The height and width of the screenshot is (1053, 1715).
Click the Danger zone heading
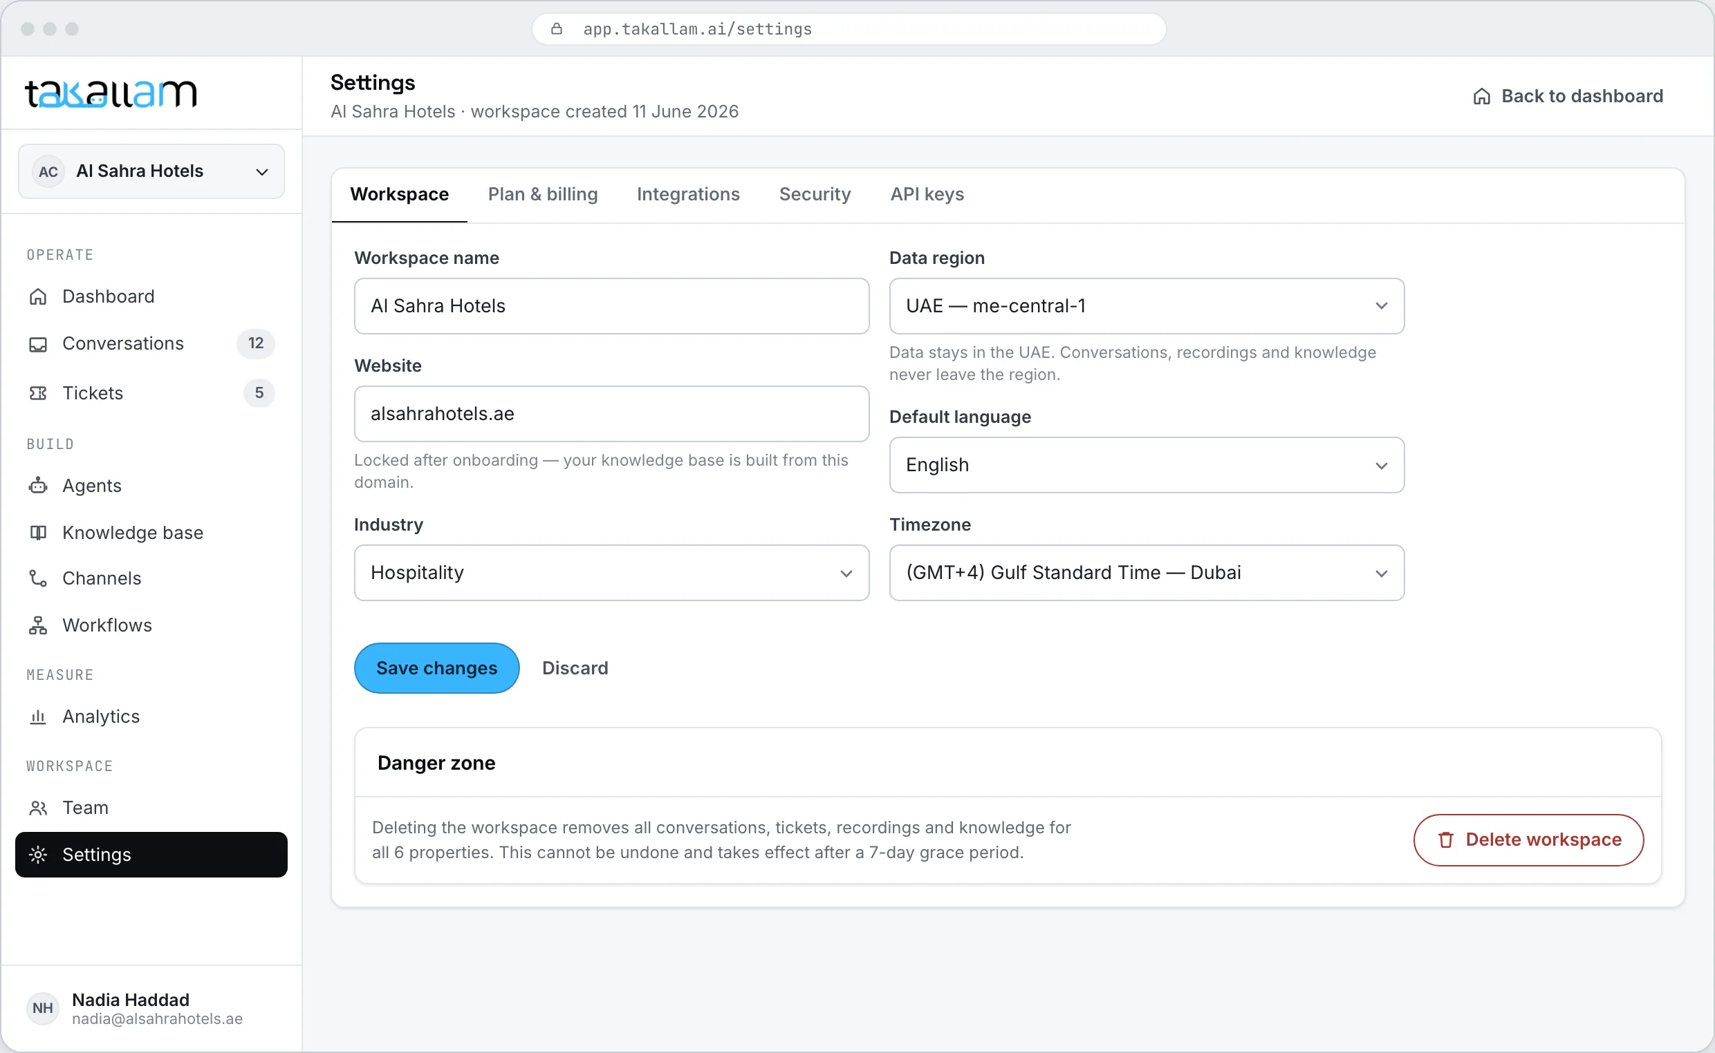[x=436, y=763]
